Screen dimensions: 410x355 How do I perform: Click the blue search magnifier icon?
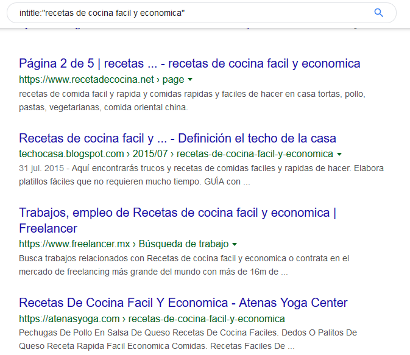[x=378, y=13]
